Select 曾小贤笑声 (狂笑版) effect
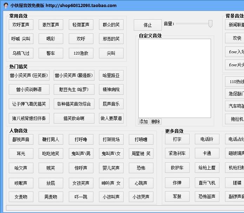This screenshot has height=213, width=244. tap(29, 75)
